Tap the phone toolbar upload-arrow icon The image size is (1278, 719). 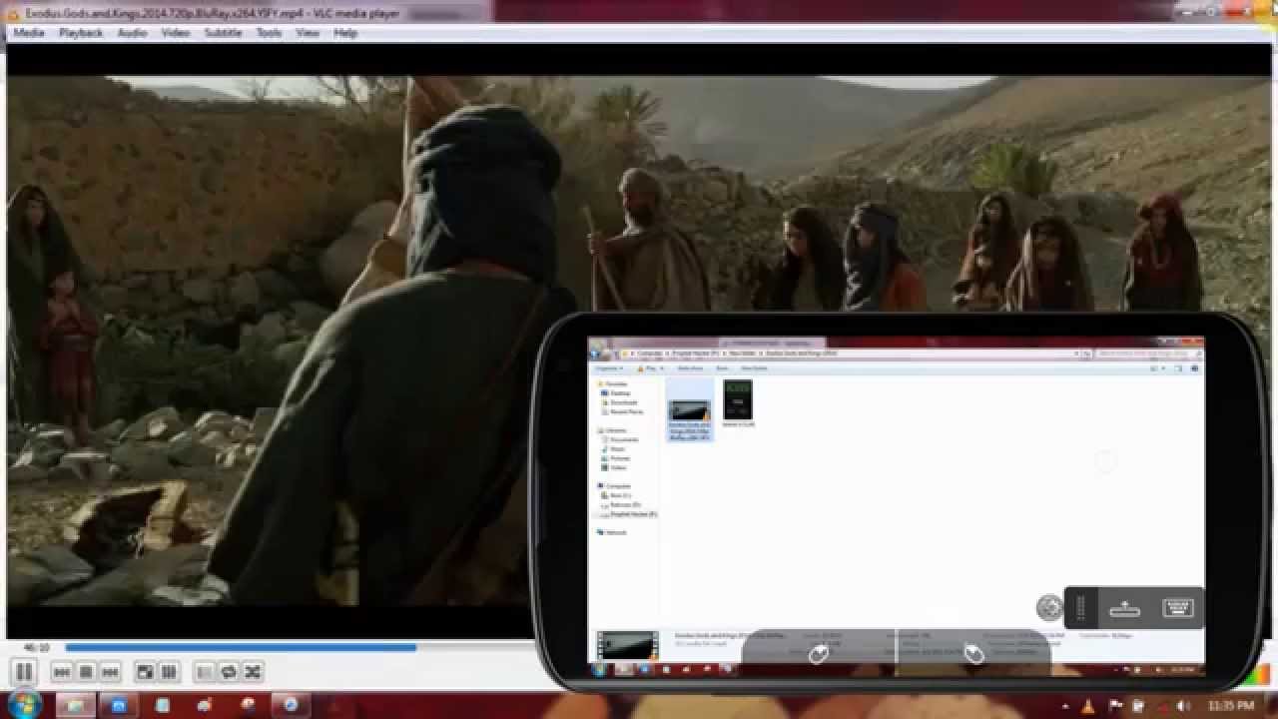[x=1125, y=607]
